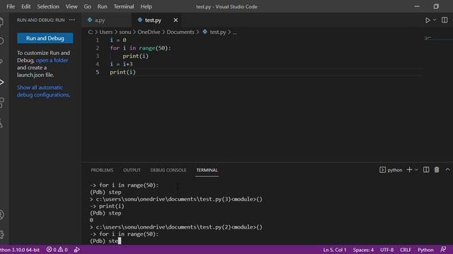453x254 pixels.
Task: Click 'Python' language mode in status bar
Action: 425,250
